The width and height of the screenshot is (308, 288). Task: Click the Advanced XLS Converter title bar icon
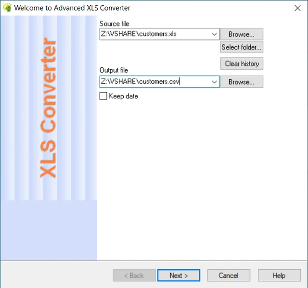click(7, 8)
